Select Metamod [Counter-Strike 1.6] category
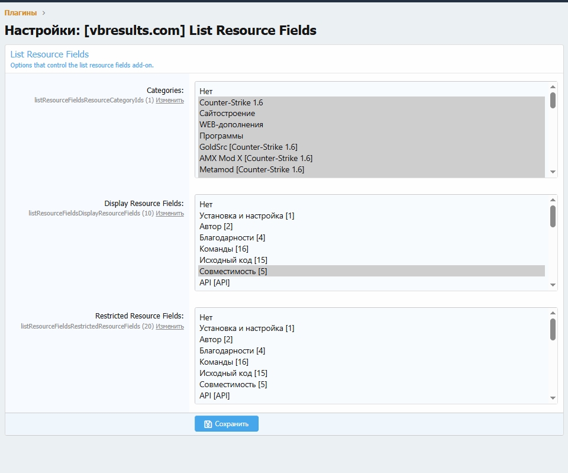 pos(251,169)
